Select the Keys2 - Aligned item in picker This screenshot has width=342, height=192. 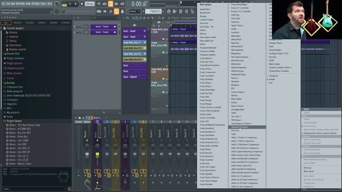(x=135, y=77)
